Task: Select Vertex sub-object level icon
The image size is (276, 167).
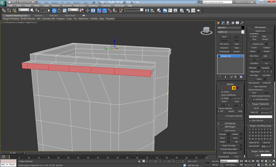Action: (222, 88)
